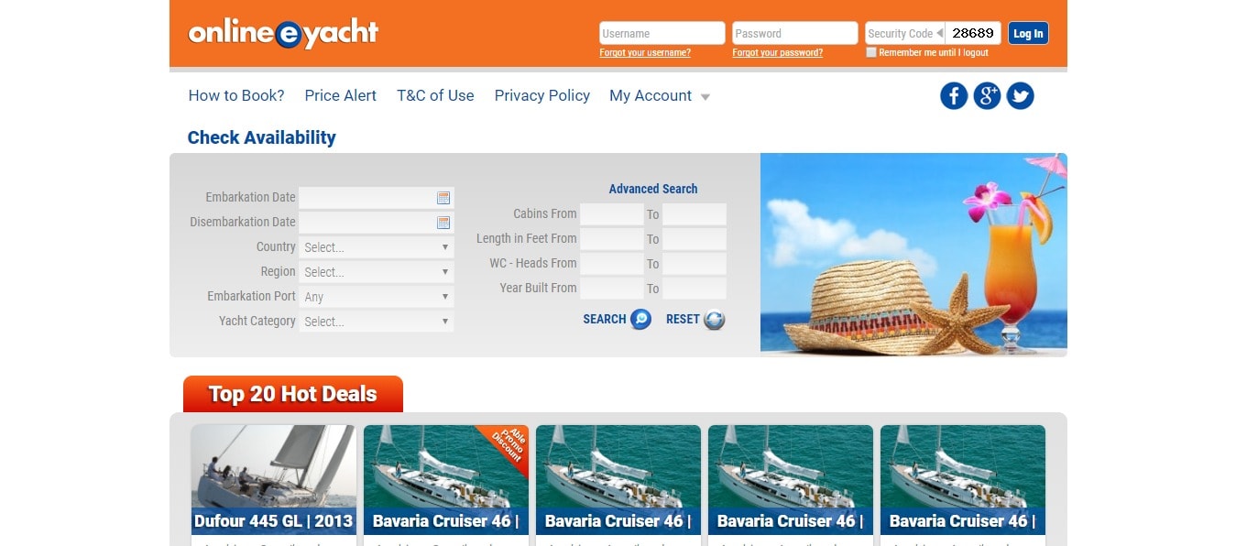Open the How to Book? menu item

[x=236, y=95]
